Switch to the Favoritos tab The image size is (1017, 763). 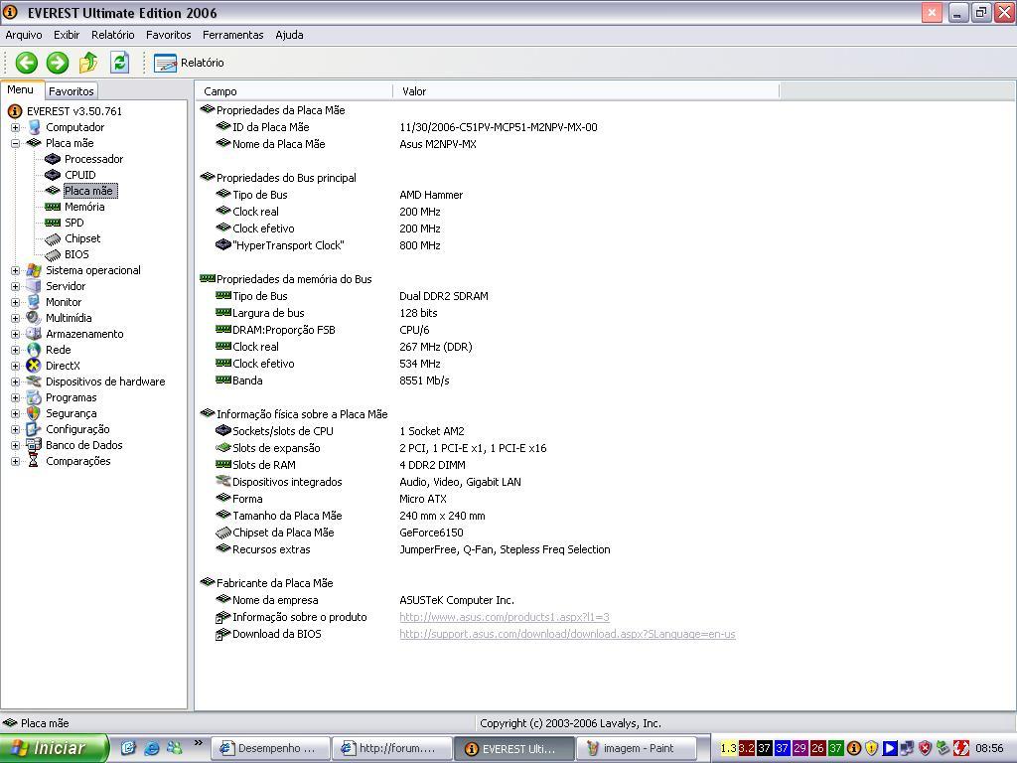tap(72, 91)
